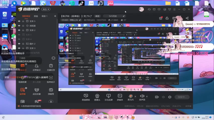Edit the SVS竞技 category selector
214x120 pixels.
point(115,16)
